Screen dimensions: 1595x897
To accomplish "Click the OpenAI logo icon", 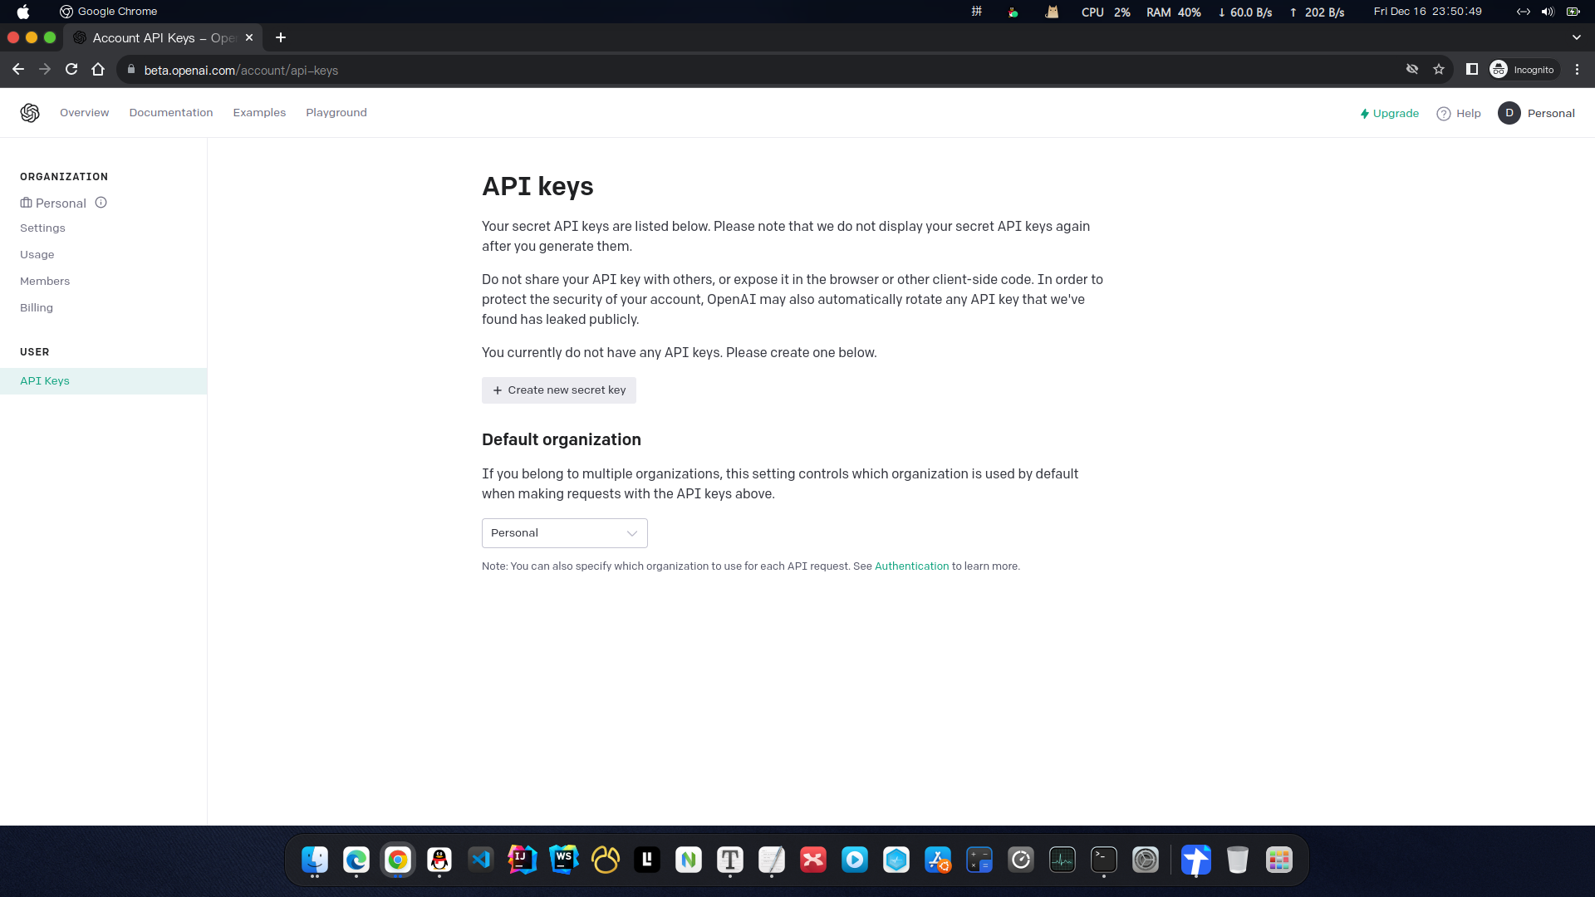I will (30, 113).
